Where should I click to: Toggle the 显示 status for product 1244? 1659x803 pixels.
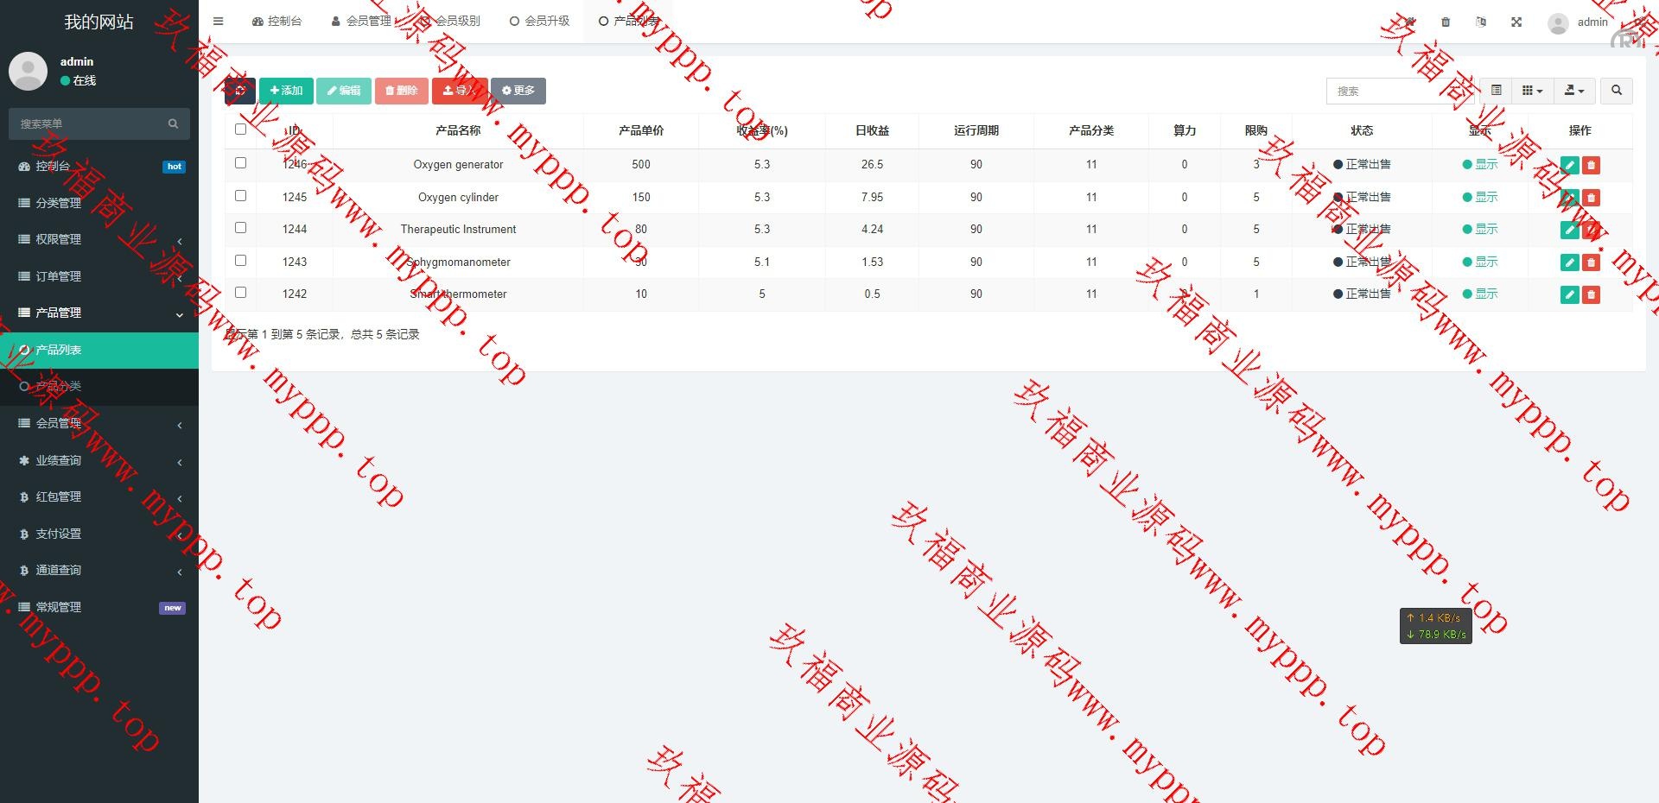1480,230
